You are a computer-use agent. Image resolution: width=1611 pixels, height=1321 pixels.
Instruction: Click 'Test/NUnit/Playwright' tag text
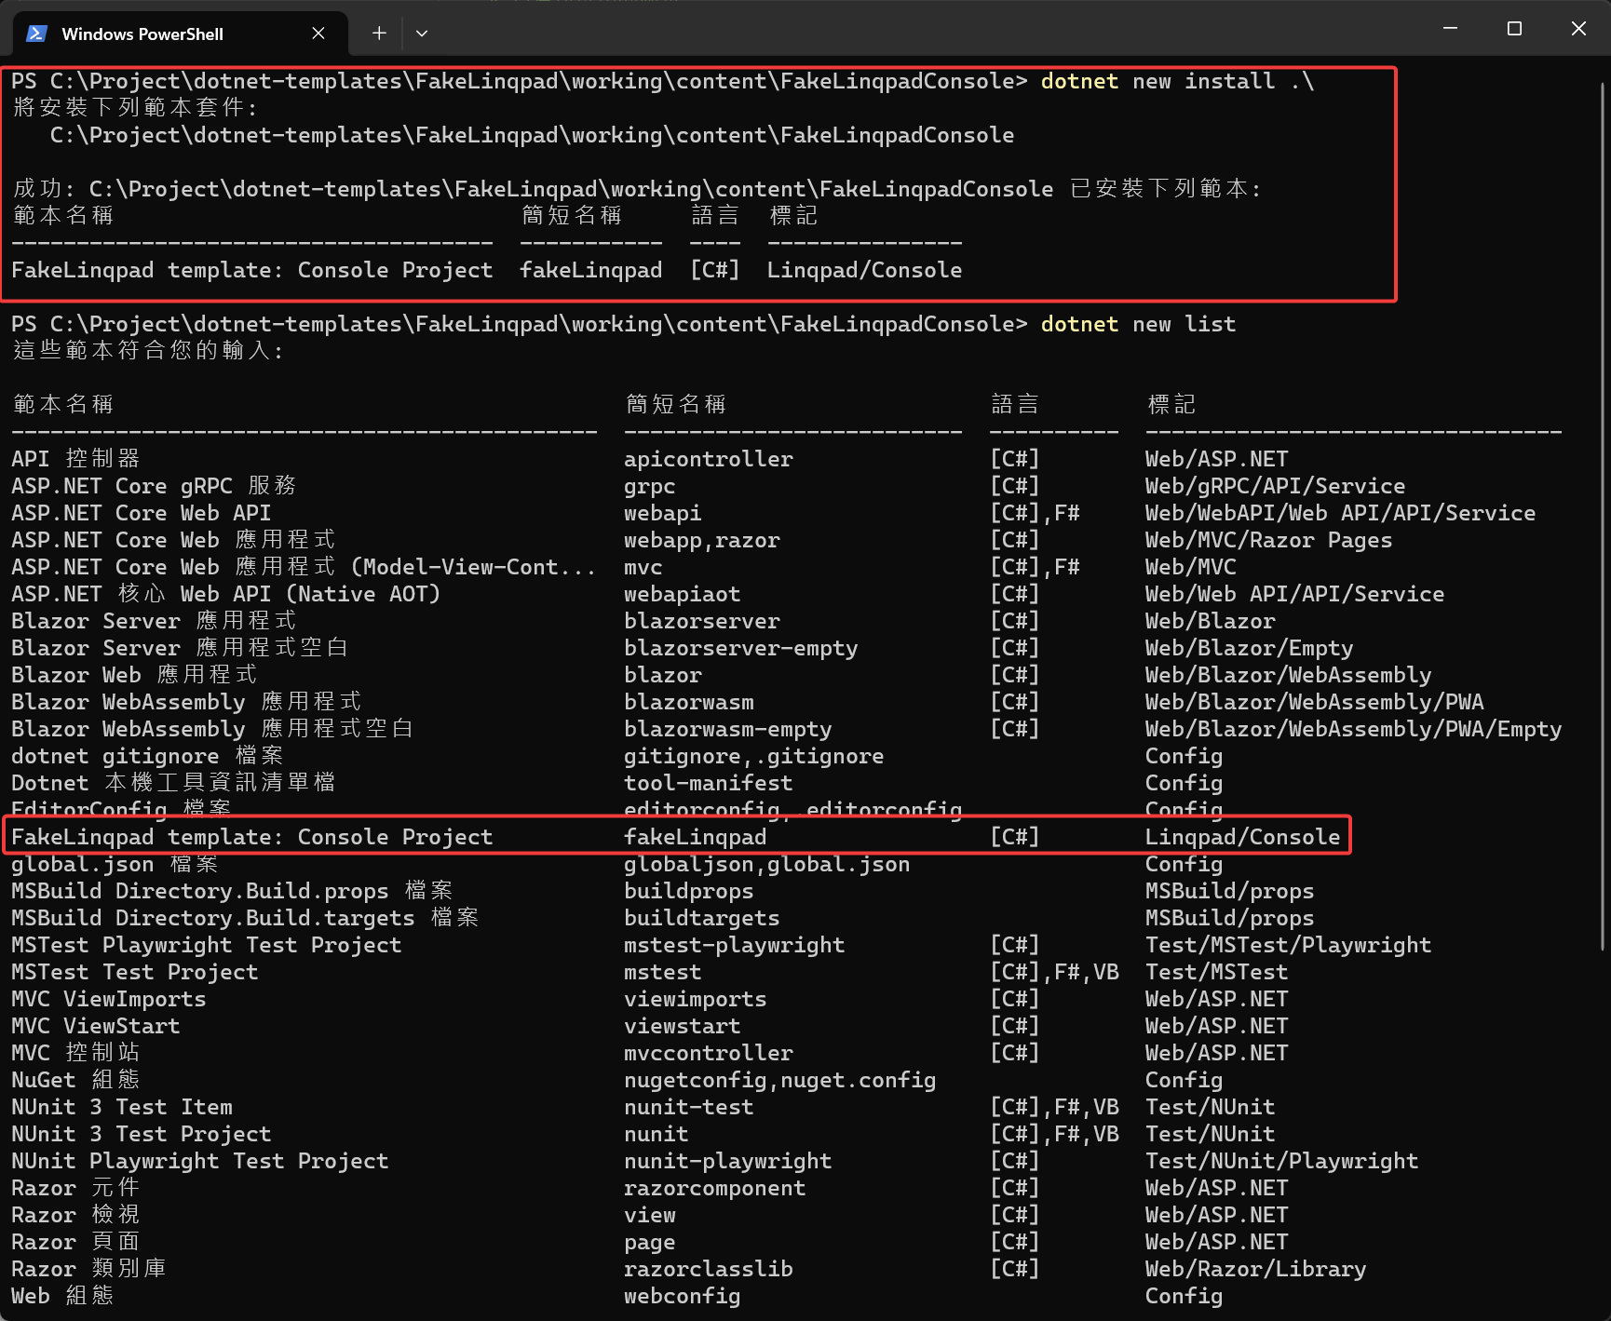pos(1281,1161)
